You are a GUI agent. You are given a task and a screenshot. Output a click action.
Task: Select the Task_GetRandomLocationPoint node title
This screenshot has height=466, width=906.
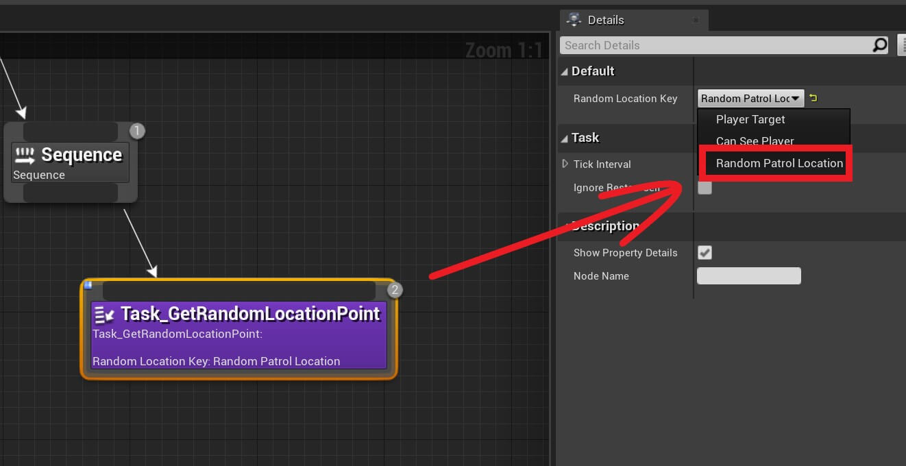[250, 314]
